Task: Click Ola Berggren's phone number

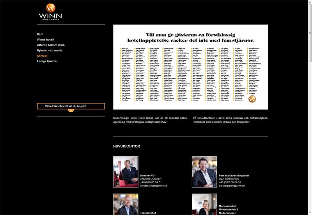Action: coord(230,182)
